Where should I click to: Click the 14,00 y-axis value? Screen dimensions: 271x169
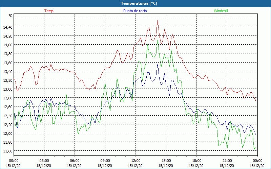pyautogui.click(x=7, y=45)
